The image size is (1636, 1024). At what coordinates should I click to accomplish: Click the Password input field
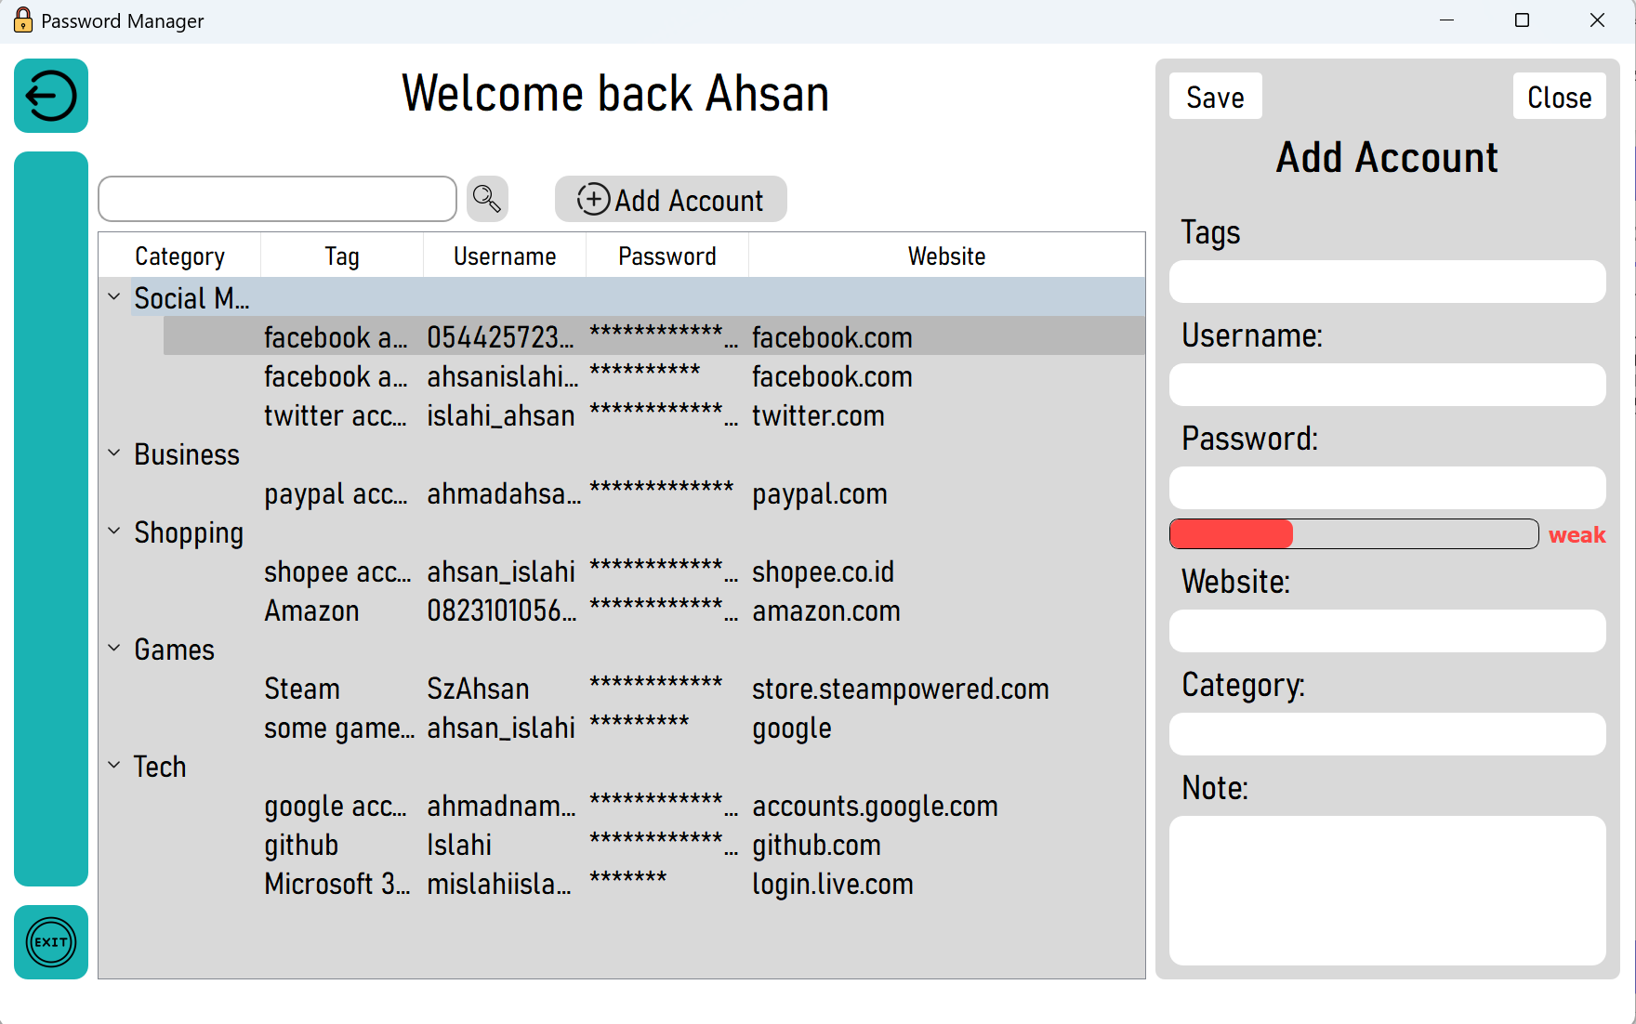pos(1387,488)
